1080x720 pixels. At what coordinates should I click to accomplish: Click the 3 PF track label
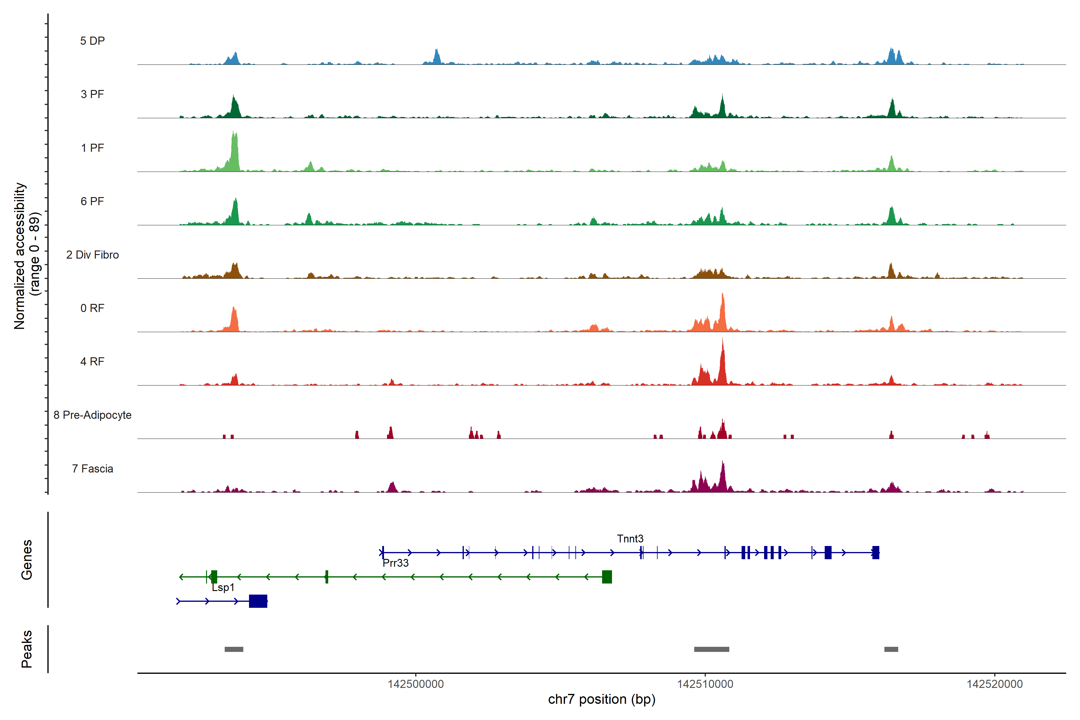tap(92, 94)
